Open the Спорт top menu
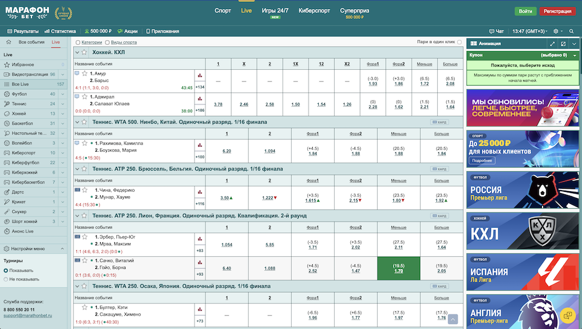This screenshot has width=582, height=329. 222,11
